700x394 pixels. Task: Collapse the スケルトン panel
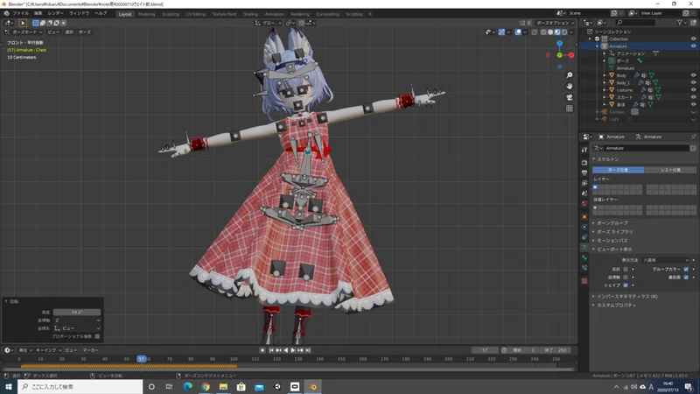click(607, 159)
